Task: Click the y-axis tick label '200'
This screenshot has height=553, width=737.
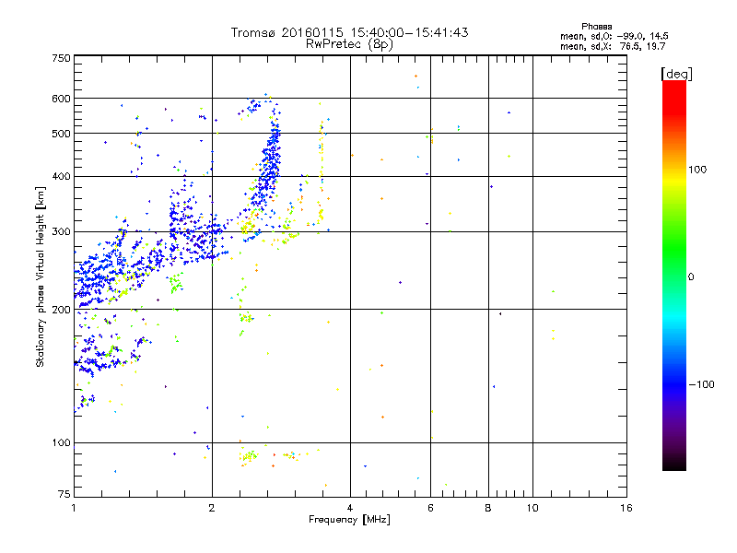Action: pos(61,310)
